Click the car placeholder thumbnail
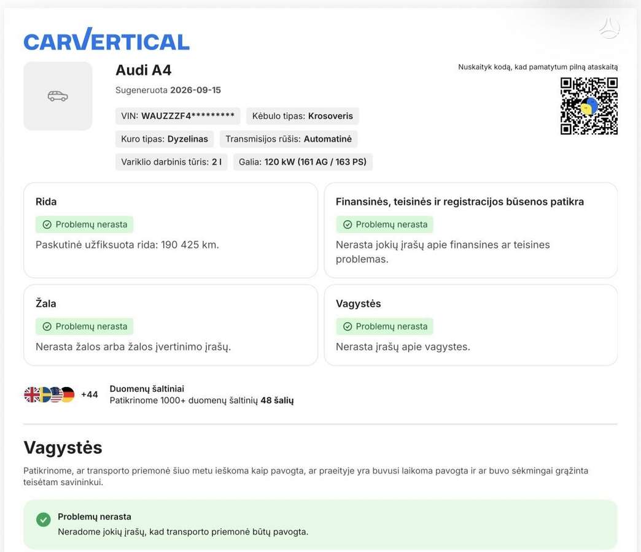 pyautogui.click(x=58, y=96)
